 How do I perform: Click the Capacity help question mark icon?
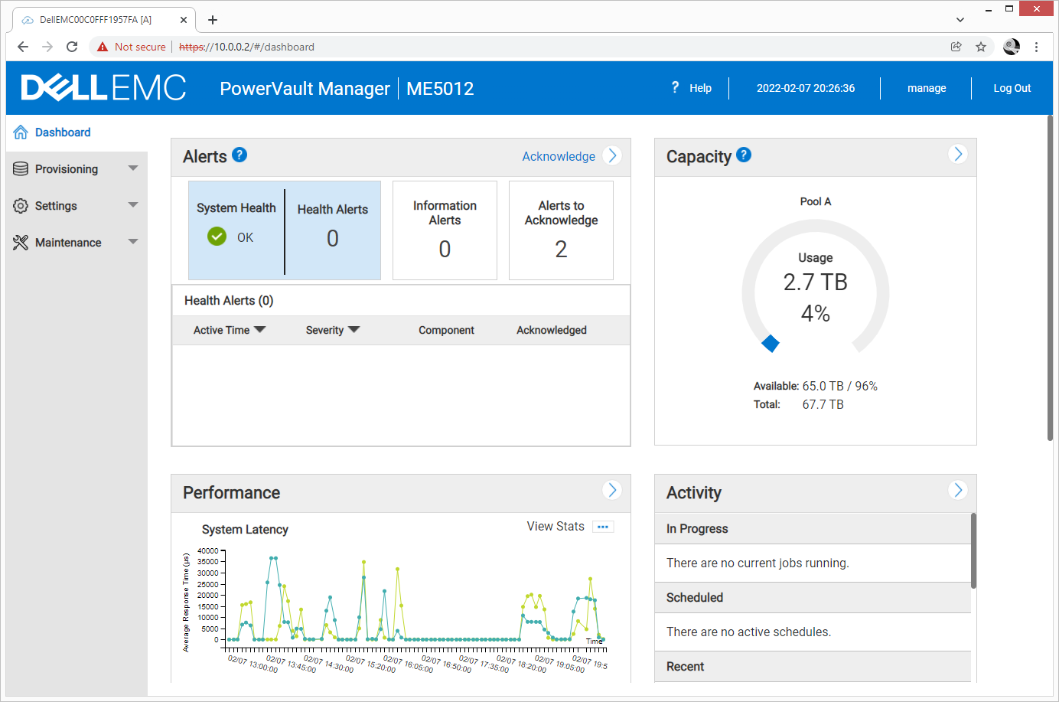744,155
